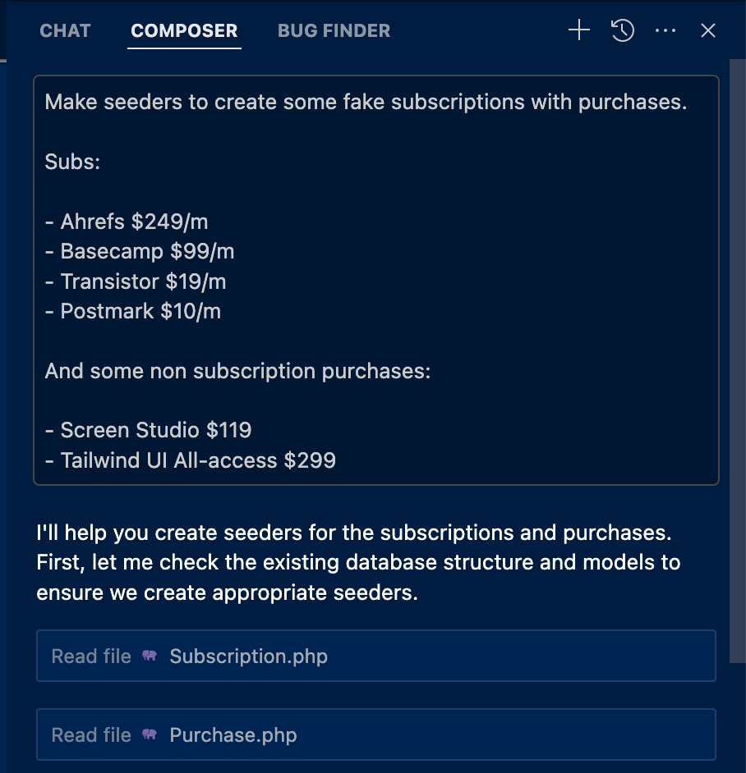Click the PHP elephant icon beside Subscription.php
This screenshot has height=773, width=746.
point(150,656)
